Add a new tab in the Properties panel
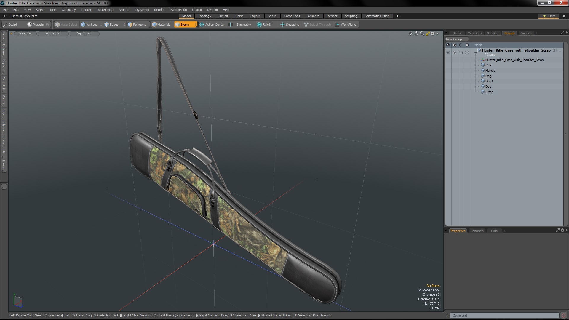Screen dimensions: 569x320 (505, 231)
